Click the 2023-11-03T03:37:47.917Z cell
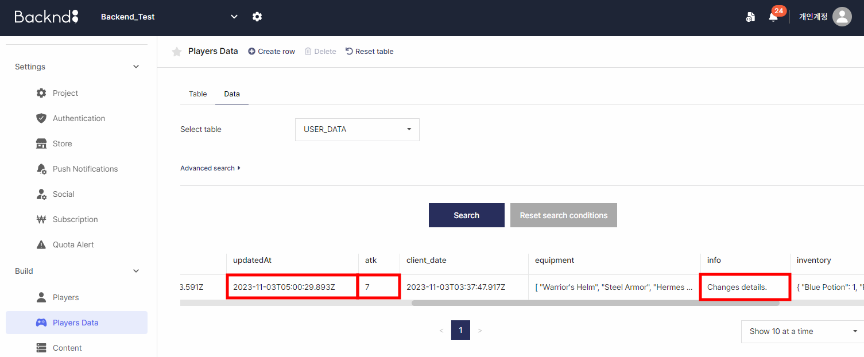The width and height of the screenshot is (864, 357). click(464, 287)
